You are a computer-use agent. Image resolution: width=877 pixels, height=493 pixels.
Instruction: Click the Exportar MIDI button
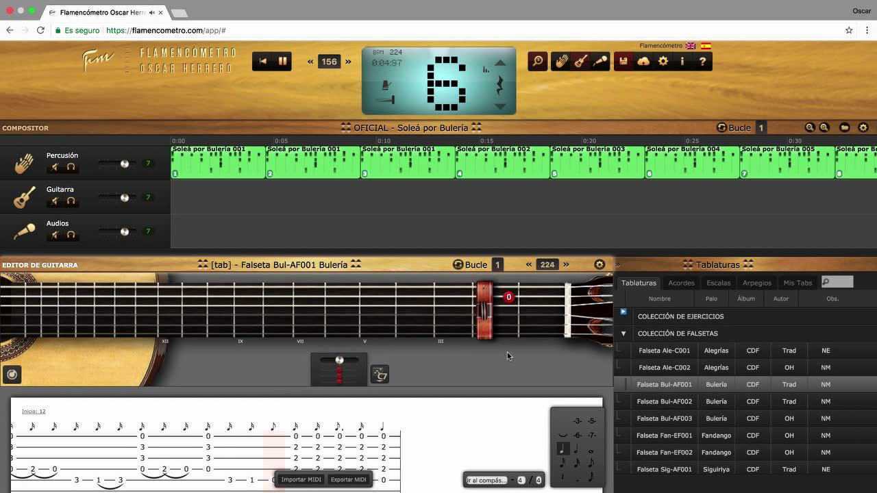click(348, 479)
